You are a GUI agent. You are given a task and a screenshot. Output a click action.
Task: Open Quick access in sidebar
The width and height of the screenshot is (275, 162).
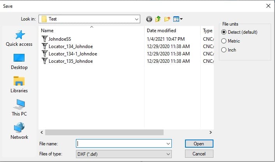point(19,38)
